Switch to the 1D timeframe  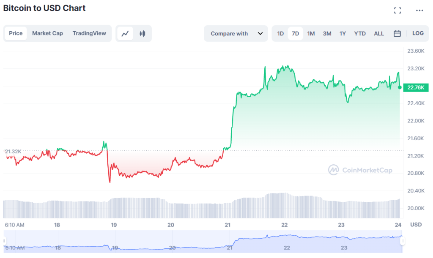[280, 33]
